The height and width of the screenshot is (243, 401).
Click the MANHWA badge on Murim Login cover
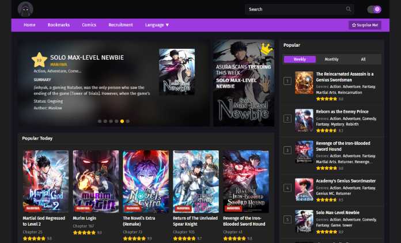click(83, 208)
